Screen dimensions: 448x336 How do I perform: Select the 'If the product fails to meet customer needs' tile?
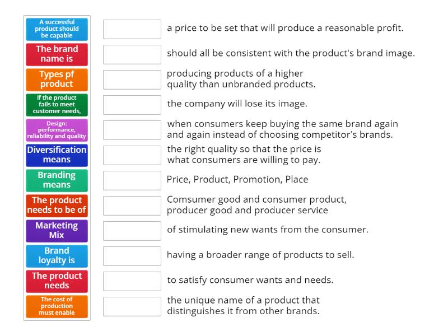click(x=57, y=105)
